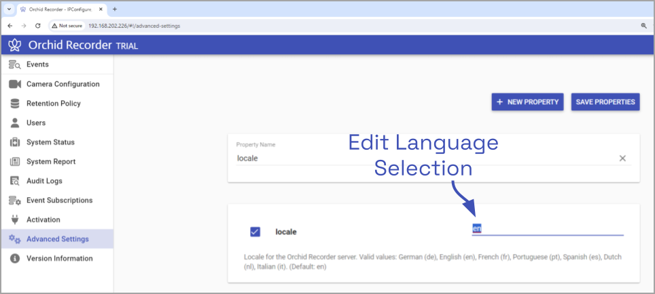This screenshot has height=294, width=655.
Task: Open the Events sidebar icon
Action: (x=15, y=64)
